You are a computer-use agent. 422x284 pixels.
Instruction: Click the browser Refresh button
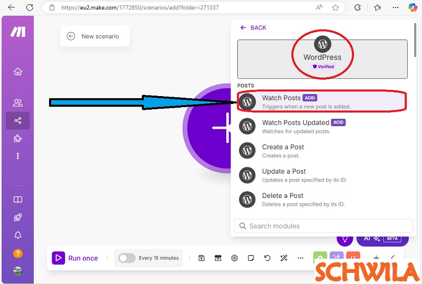coord(30,7)
